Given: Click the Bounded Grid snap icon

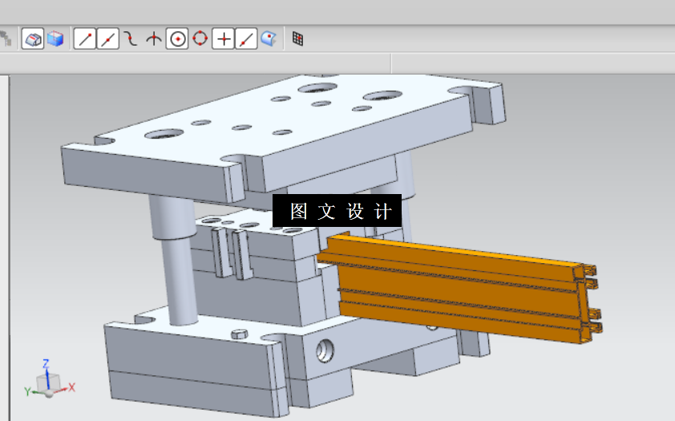Looking at the screenshot, I should [297, 38].
